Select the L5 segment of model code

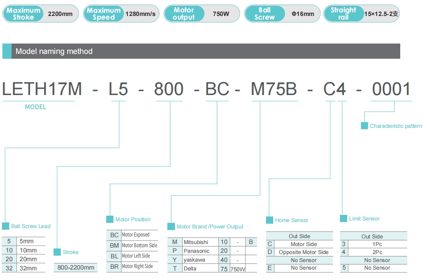[119, 89]
